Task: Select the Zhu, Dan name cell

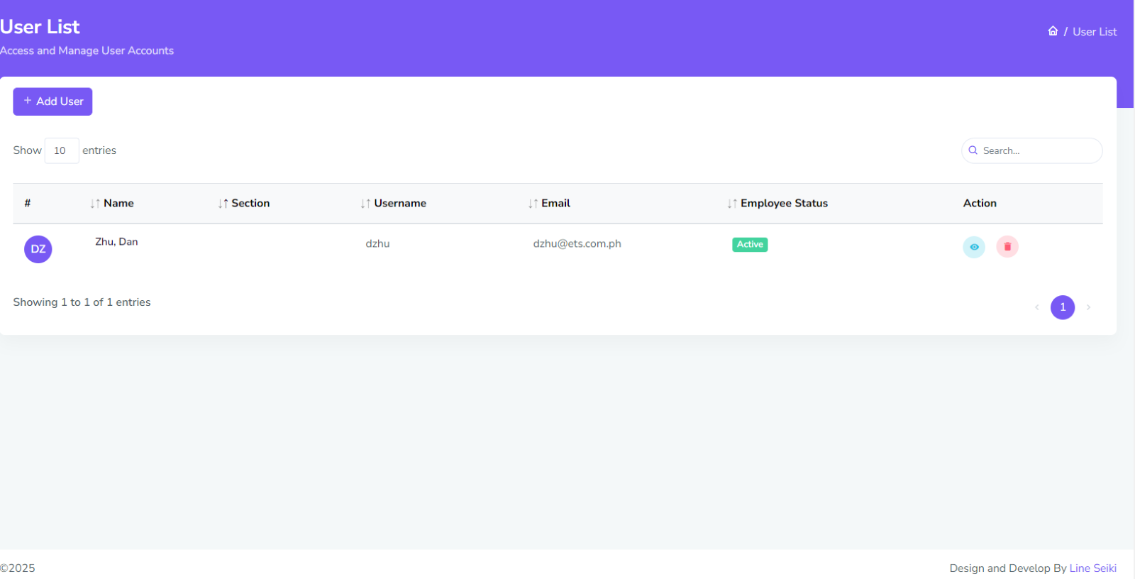Action: pos(116,242)
